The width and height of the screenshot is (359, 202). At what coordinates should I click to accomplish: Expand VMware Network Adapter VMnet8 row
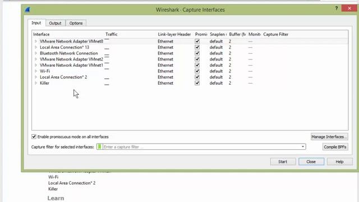(x=36, y=42)
